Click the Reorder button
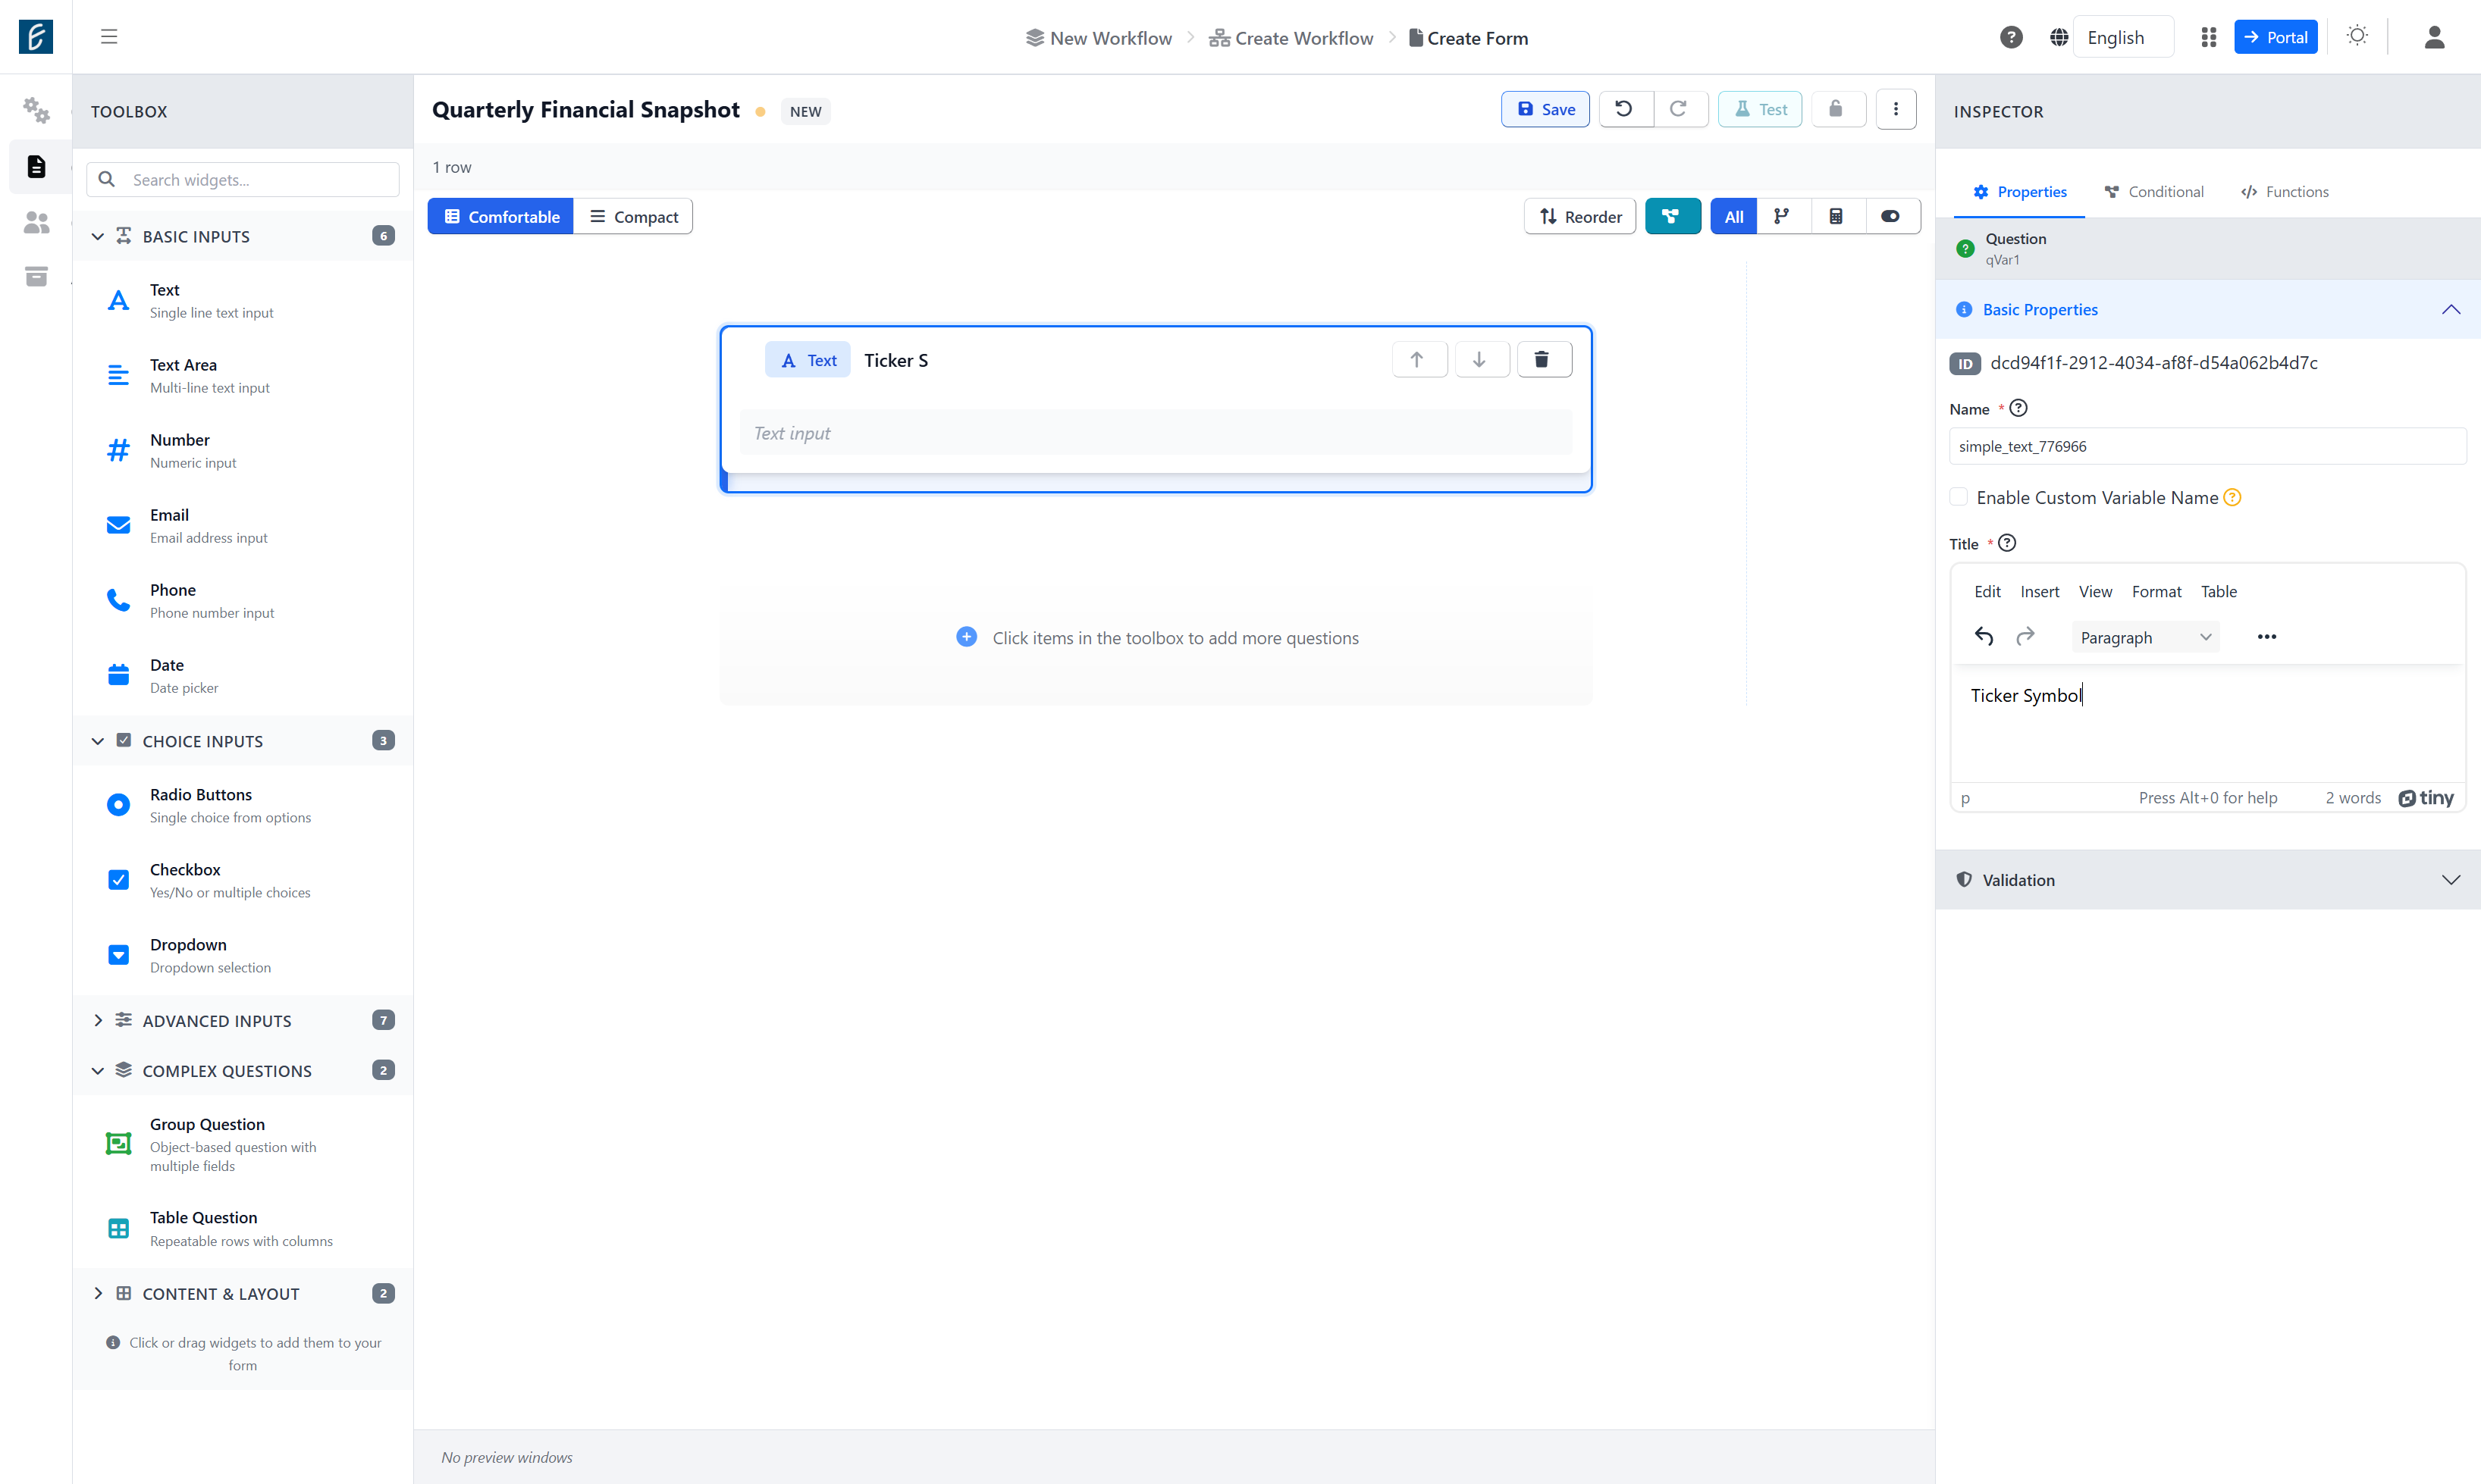Image resolution: width=2481 pixels, height=1484 pixels. (1579, 216)
